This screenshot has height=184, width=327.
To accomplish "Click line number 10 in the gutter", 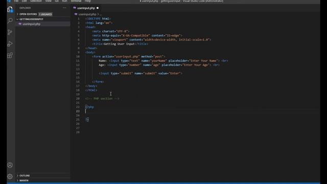I will click(78, 57).
